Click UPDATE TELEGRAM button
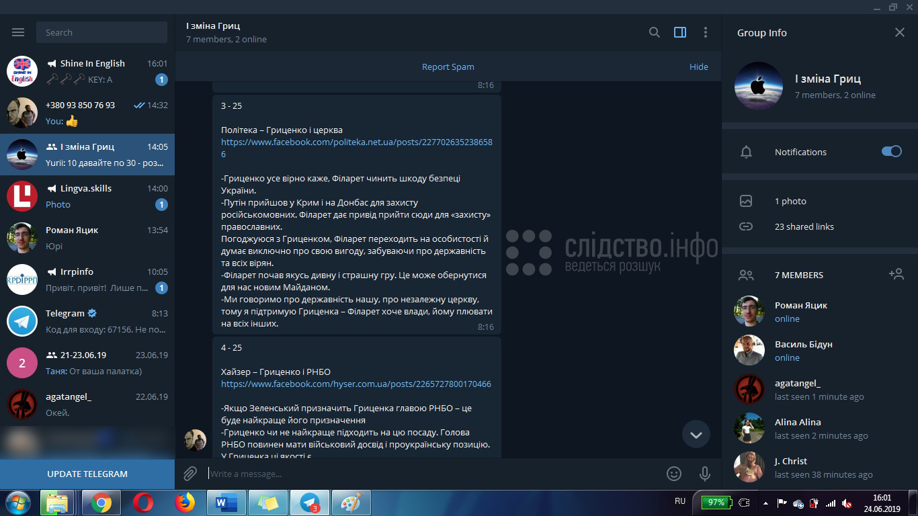The width and height of the screenshot is (918, 516). point(87,474)
